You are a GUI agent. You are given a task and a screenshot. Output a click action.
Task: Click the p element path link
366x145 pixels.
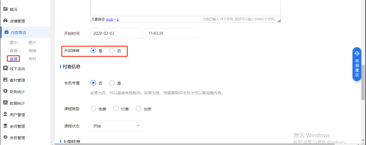click(x=118, y=19)
